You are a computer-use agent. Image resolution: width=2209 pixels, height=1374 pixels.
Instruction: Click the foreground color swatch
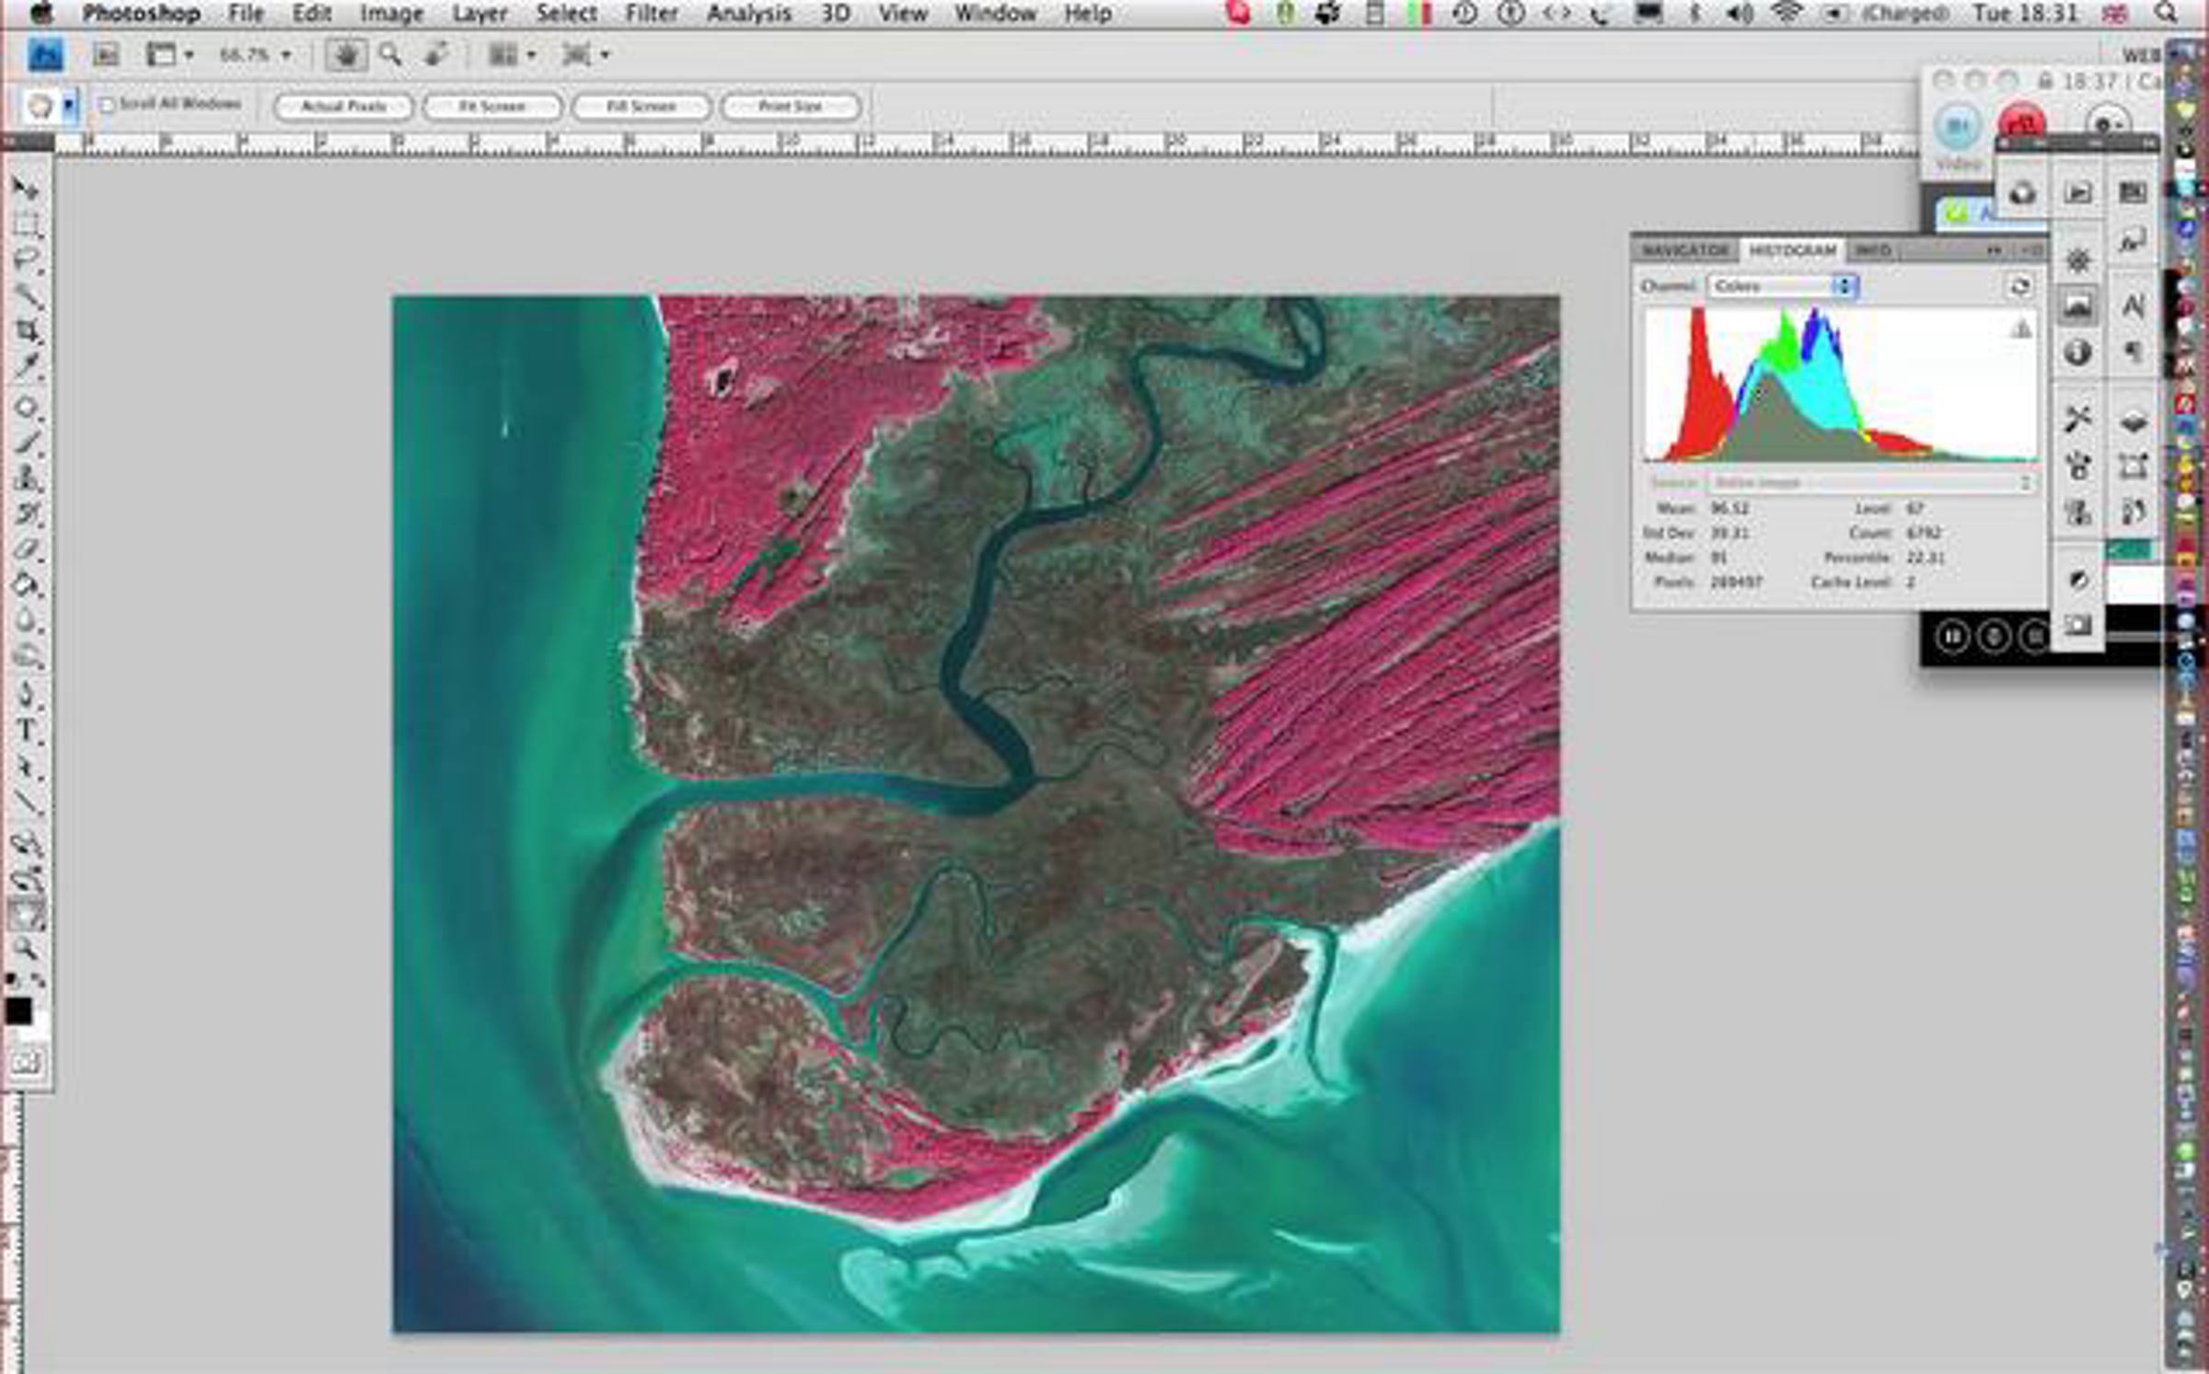pyautogui.click(x=17, y=1010)
